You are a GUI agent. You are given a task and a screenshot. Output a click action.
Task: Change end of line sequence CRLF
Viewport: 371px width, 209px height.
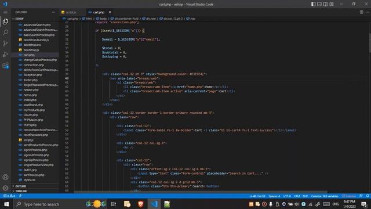click(297, 196)
